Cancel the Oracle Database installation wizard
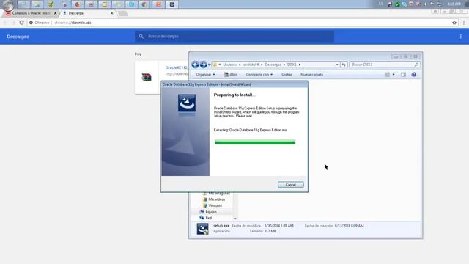 point(290,185)
